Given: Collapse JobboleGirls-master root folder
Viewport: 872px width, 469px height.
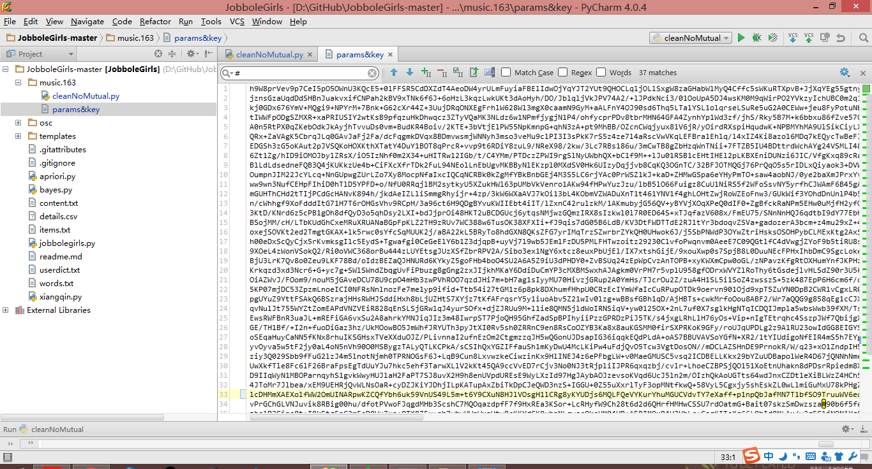Looking at the screenshot, I should click(6, 69).
